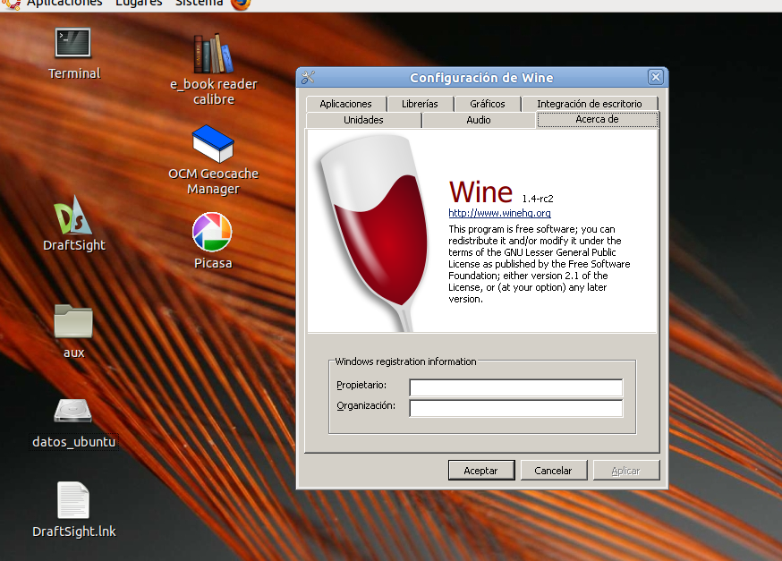Screen dimensions: 782x561
Task: Click the 'Windows registration information' group label
Action: (x=405, y=361)
